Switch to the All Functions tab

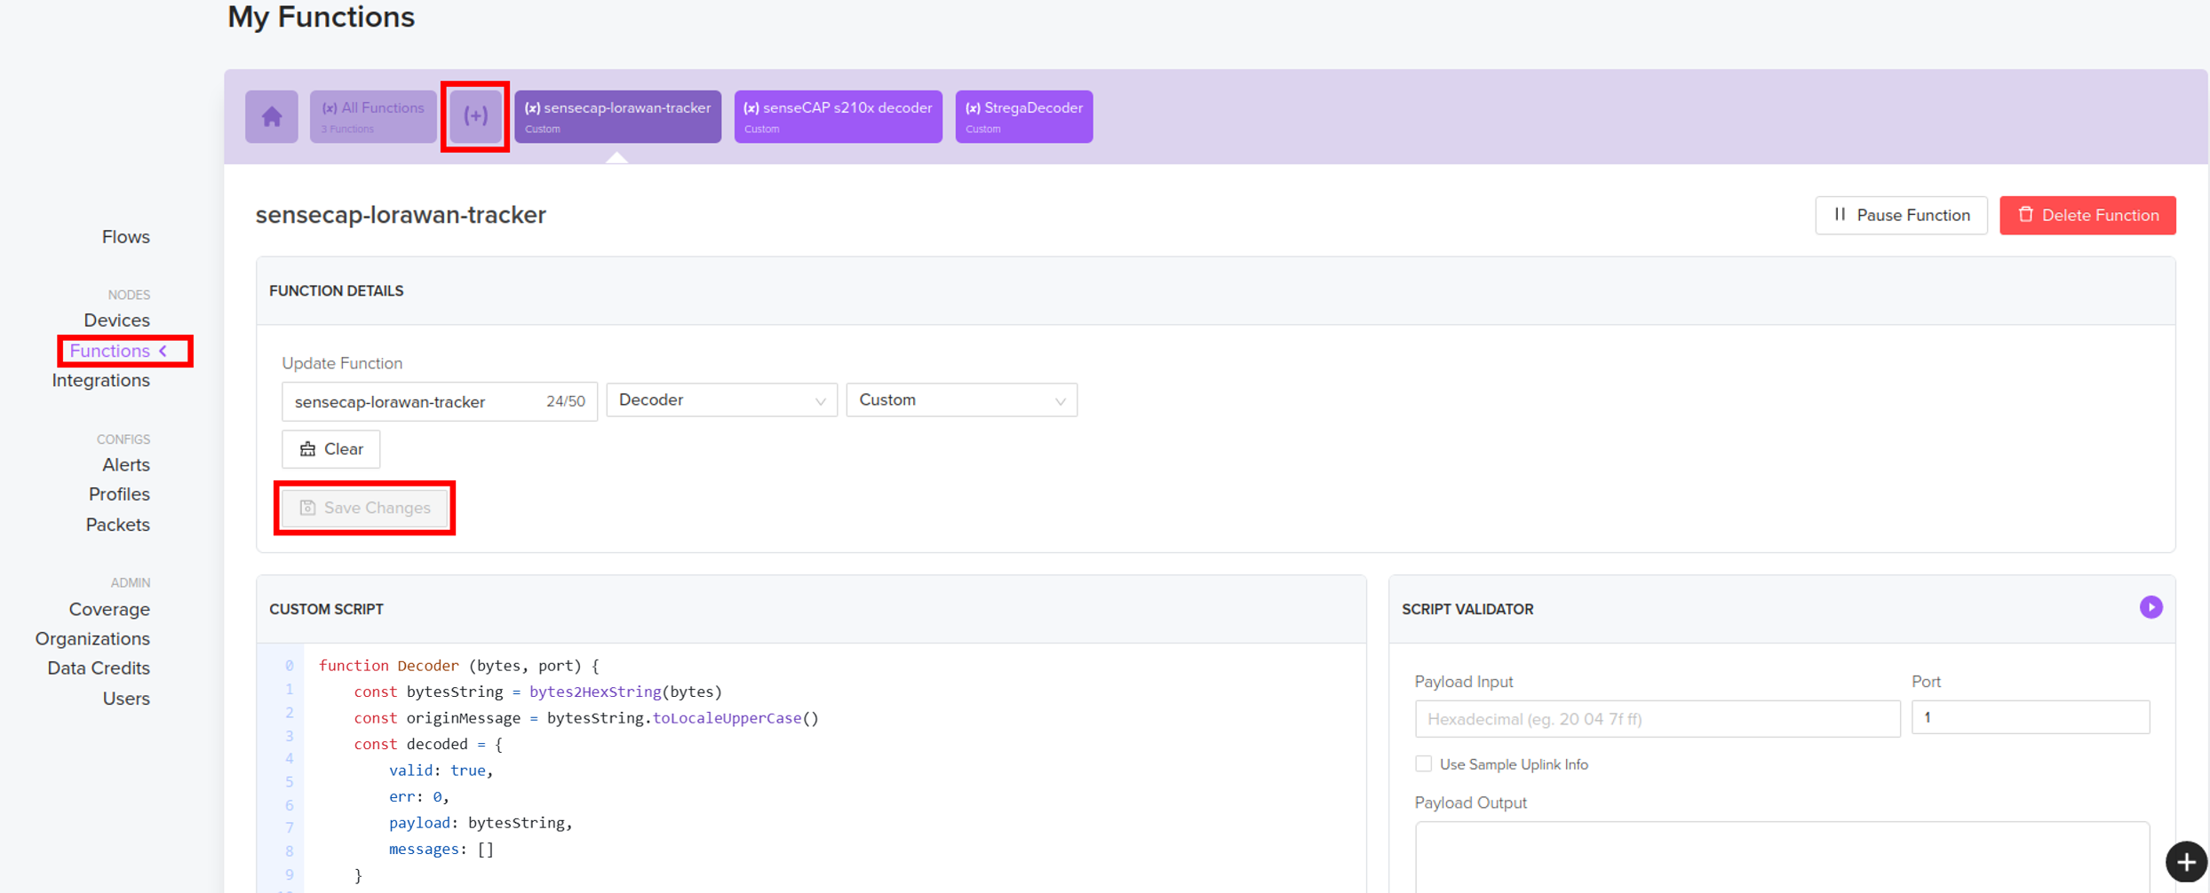tap(372, 116)
